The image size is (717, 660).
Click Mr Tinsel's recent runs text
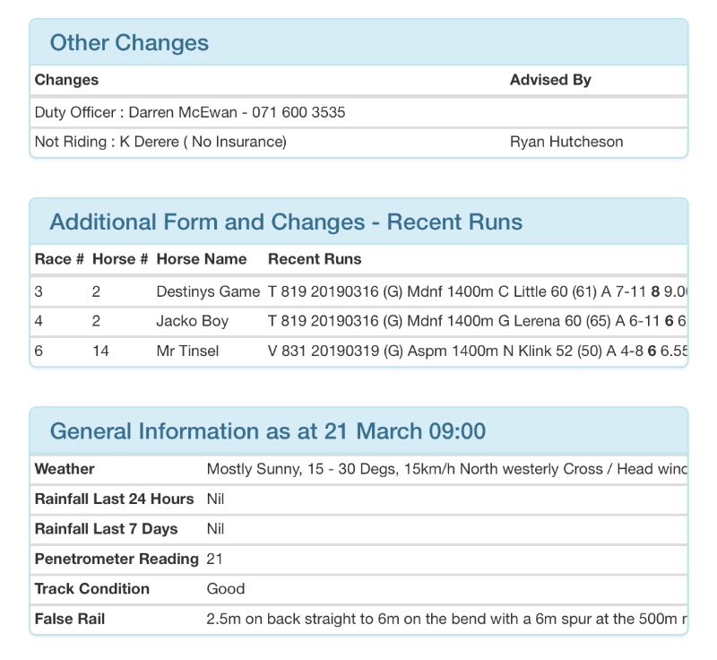tap(477, 352)
